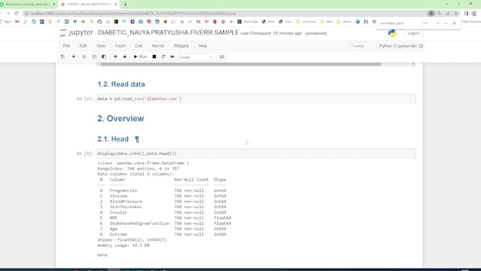Click the Last Checkpoint text

pyautogui.click(x=271, y=33)
